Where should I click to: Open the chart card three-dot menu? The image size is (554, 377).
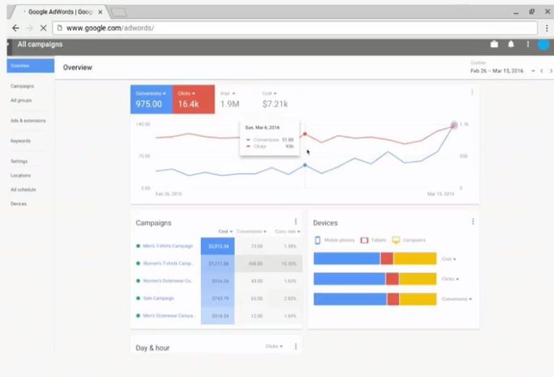click(x=472, y=93)
